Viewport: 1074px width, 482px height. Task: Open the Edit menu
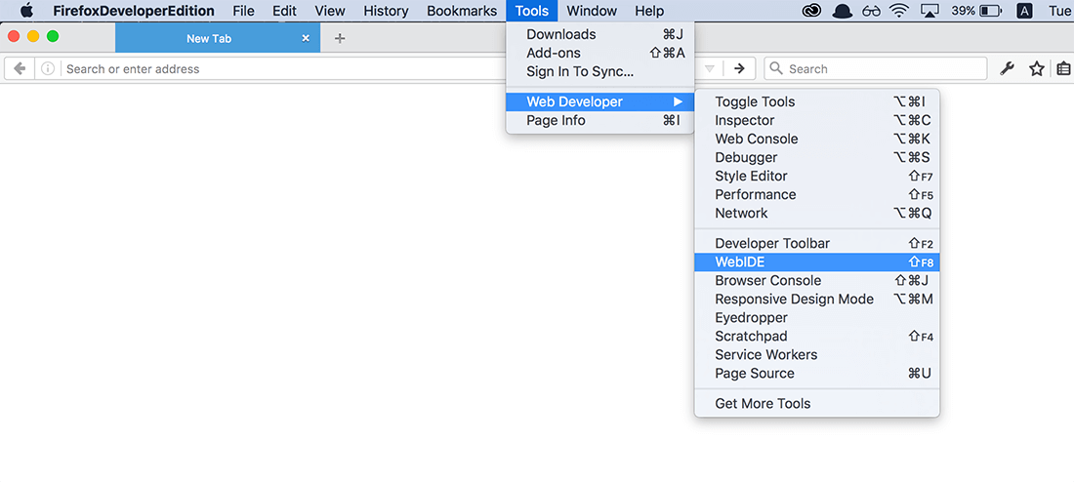[x=284, y=11]
